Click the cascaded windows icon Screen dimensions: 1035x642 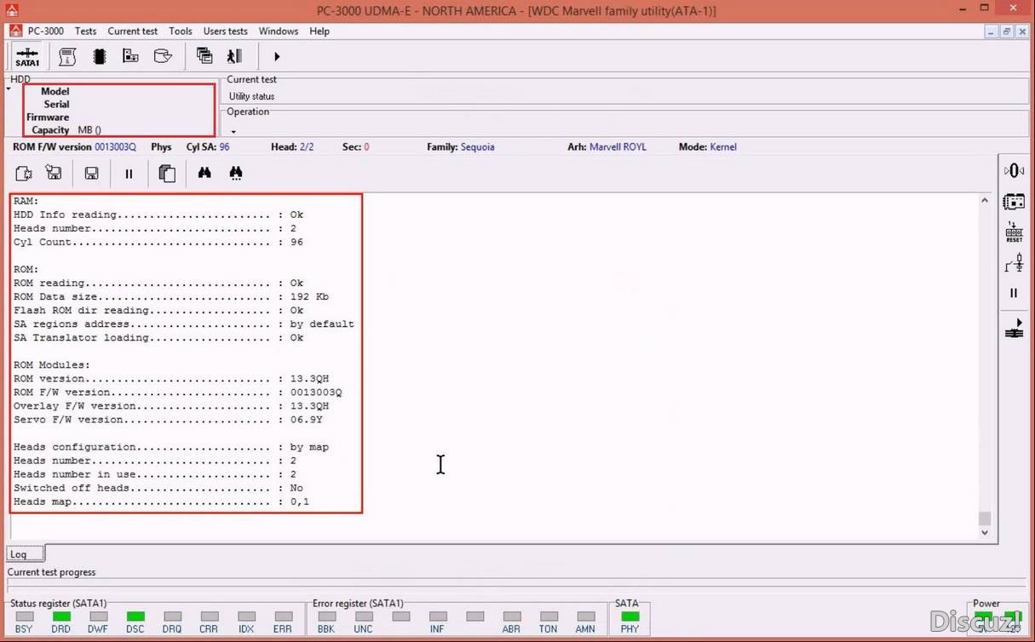[204, 56]
